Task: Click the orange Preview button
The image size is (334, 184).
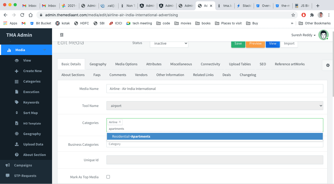Action: coord(255,44)
